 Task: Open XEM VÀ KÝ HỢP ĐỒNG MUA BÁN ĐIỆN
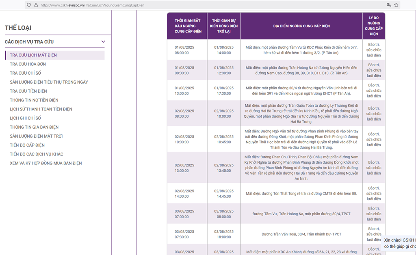tap(46, 163)
